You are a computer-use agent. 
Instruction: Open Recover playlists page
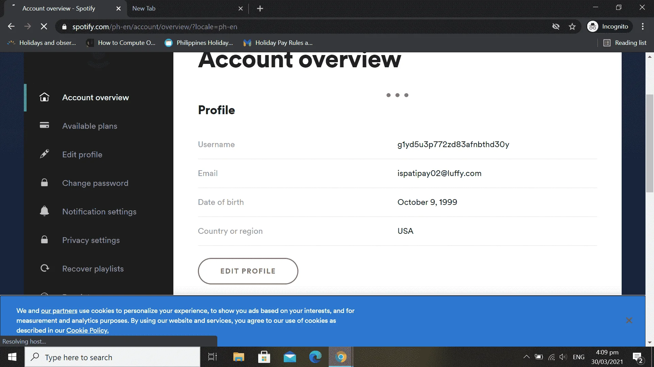pos(93,269)
